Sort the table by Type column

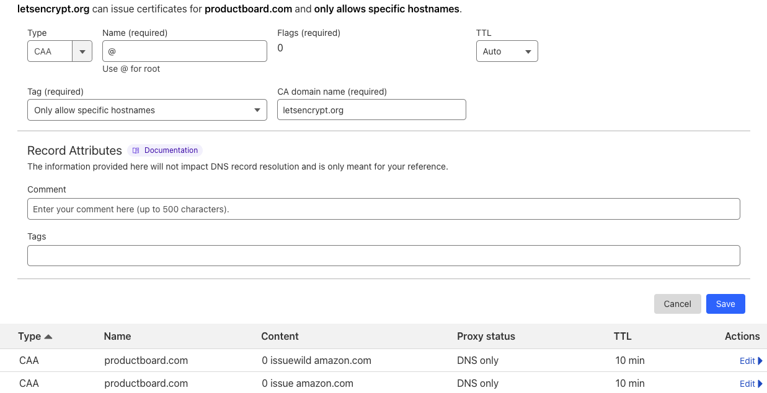[x=30, y=337]
